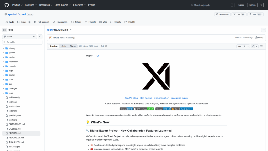Open the Wiki tab

pyautogui.click(x=103, y=22)
